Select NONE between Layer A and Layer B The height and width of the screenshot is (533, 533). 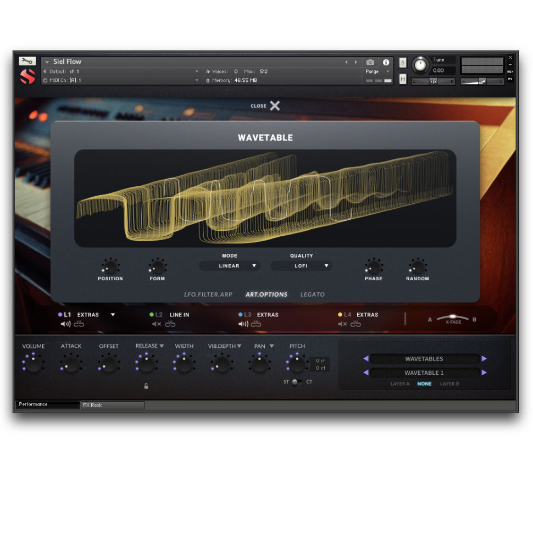[424, 384]
